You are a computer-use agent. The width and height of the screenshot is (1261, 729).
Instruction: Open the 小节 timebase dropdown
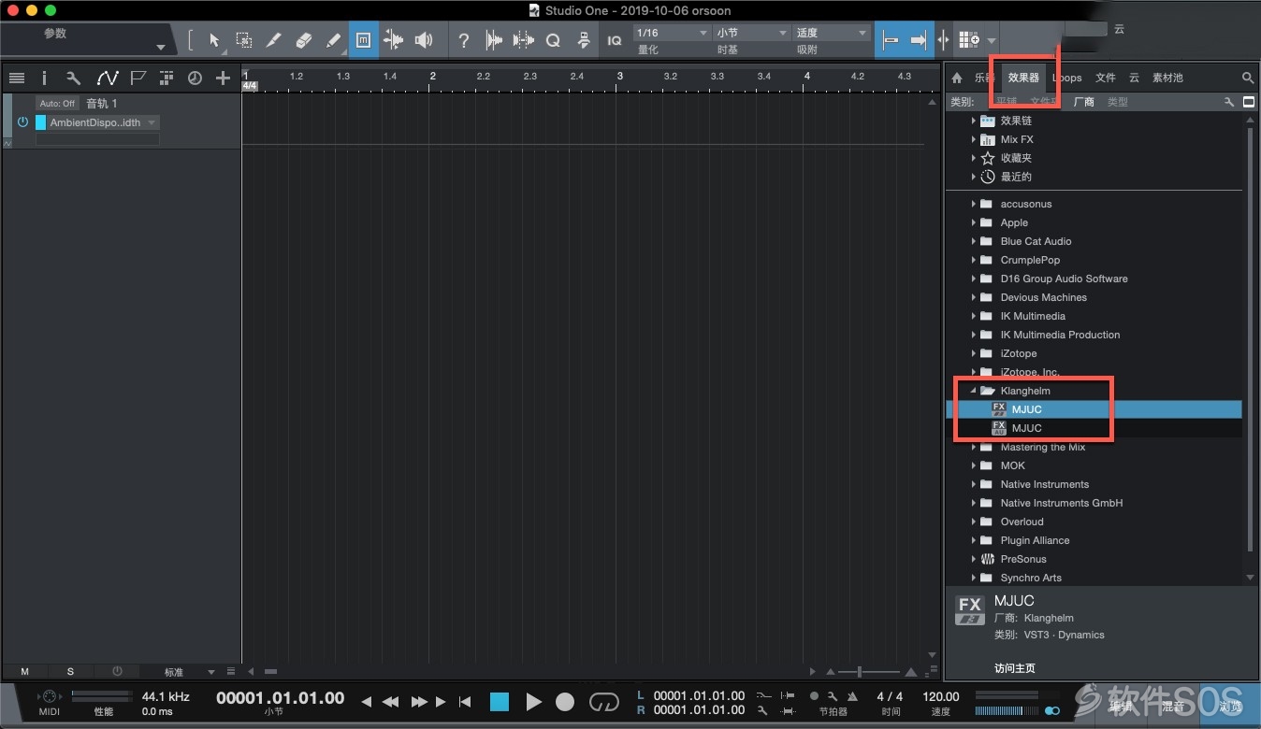[752, 33]
